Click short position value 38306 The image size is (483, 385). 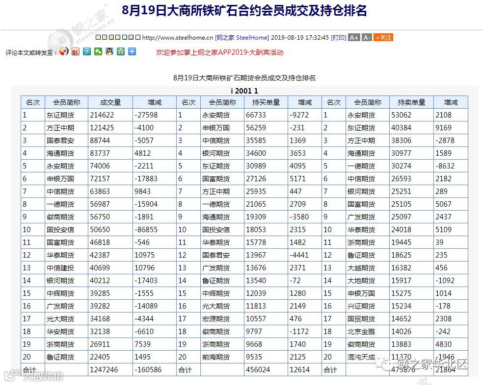(x=402, y=141)
